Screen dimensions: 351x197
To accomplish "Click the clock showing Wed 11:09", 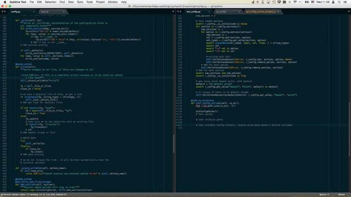I will (323, 2).
